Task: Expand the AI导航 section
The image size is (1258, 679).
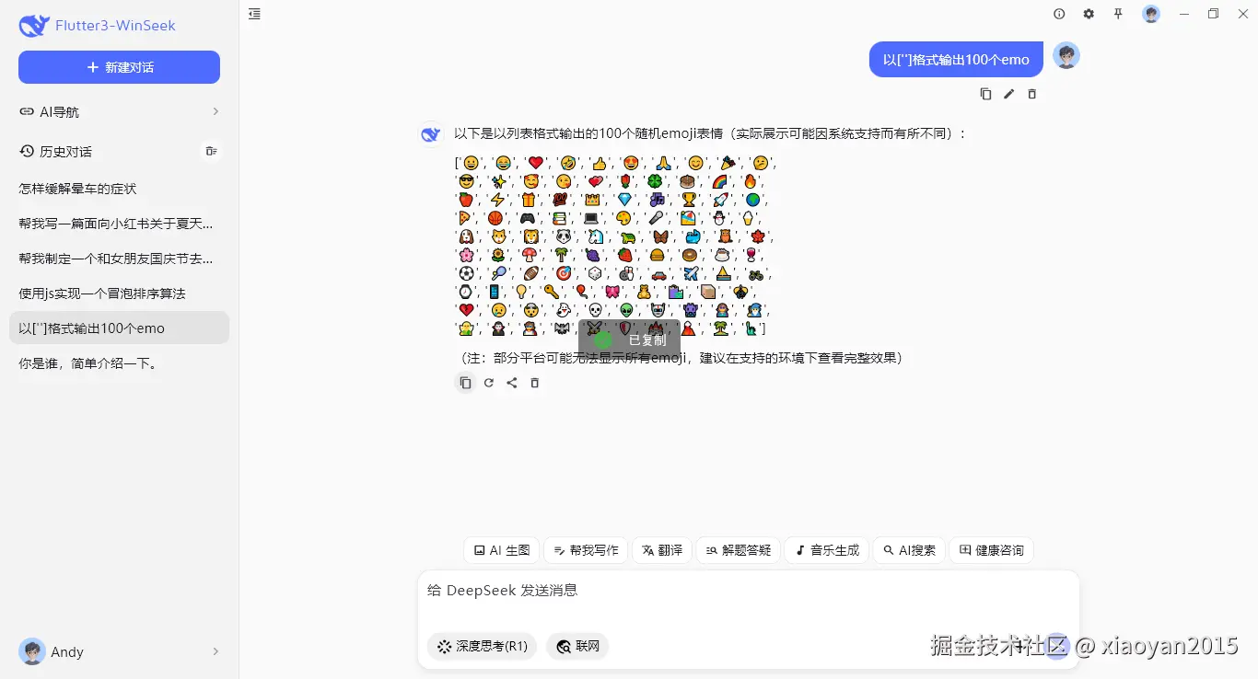Action: (x=119, y=111)
